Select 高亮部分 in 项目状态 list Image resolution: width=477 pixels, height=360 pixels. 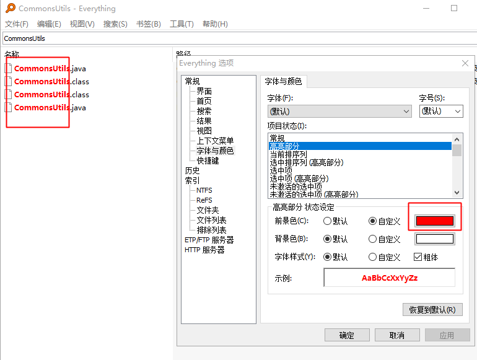[360, 146]
